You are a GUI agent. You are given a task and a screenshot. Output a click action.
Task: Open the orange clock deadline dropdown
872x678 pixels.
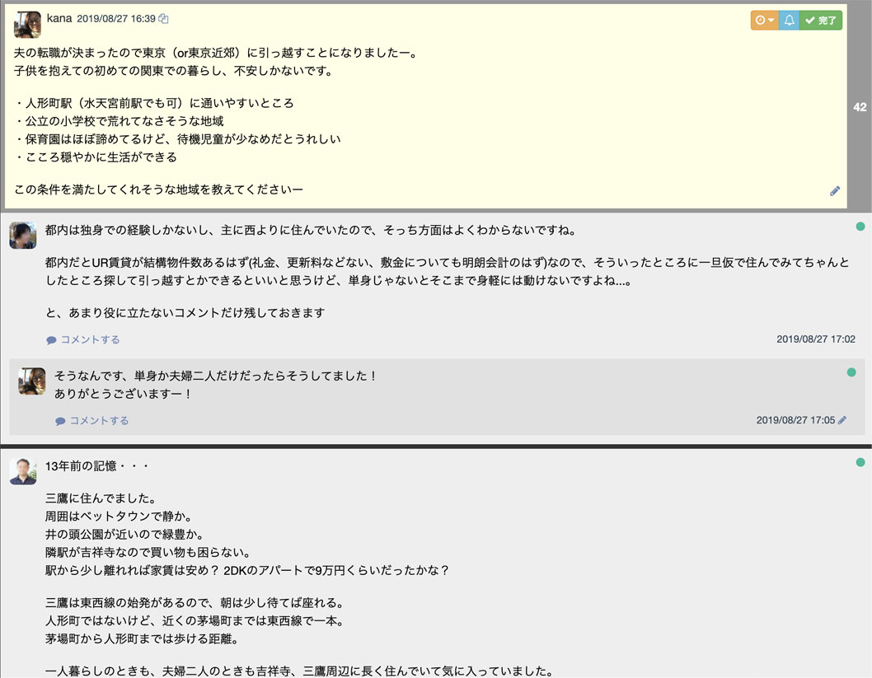pos(764,20)
